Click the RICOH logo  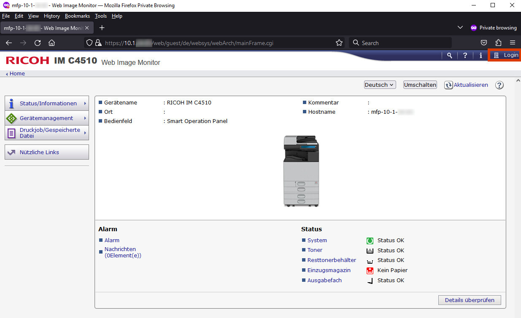(27, 60)
